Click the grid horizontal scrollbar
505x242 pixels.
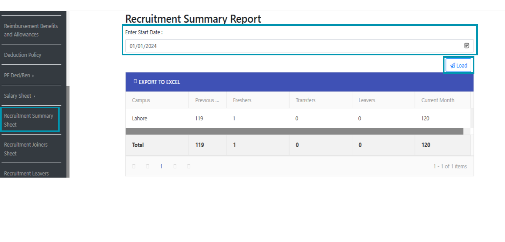coord(294,131)
